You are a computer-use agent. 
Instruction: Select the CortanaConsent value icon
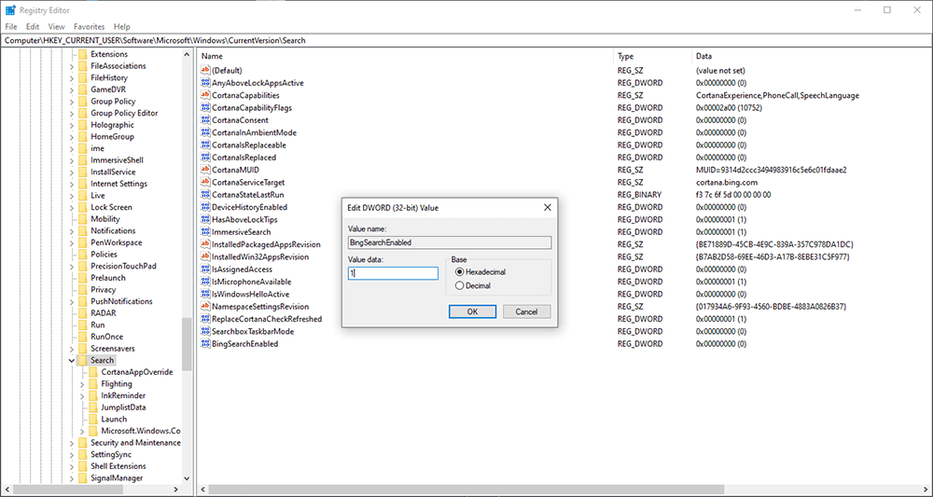tap(206, 120)
